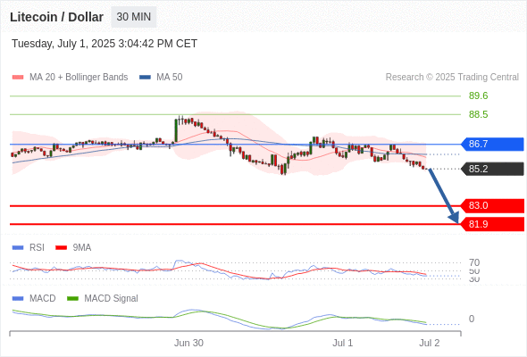Click the red 9MA legend swatch
This screenshot has height=357, width=527.
coord(61,248)
